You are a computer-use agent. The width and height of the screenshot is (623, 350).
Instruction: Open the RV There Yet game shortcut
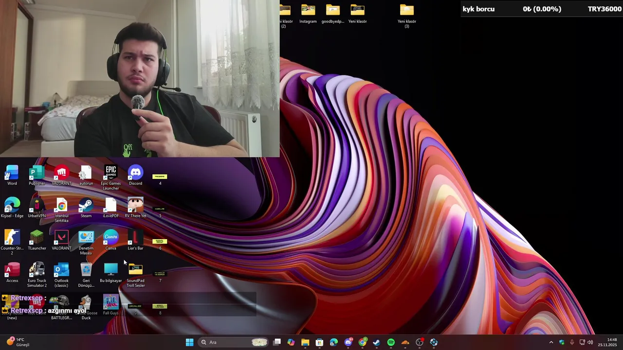tap(135, 208)
